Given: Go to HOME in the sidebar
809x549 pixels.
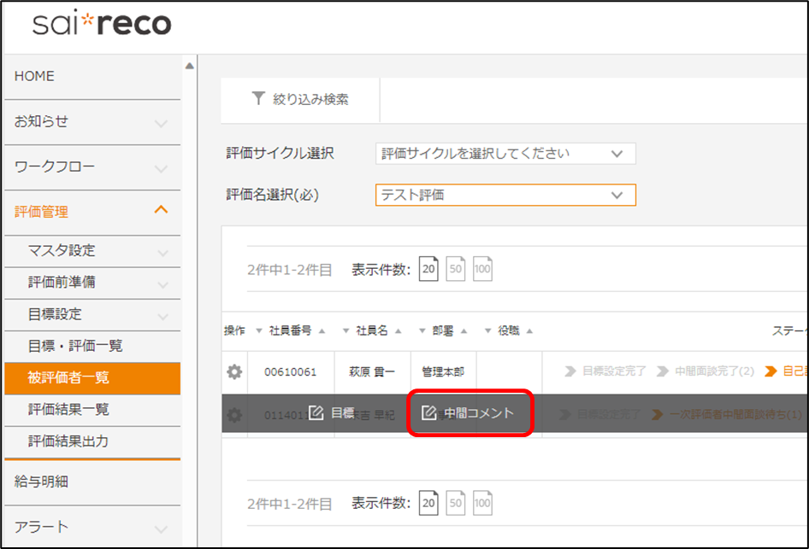Looking at the screenshot, I should coord(34,76).
